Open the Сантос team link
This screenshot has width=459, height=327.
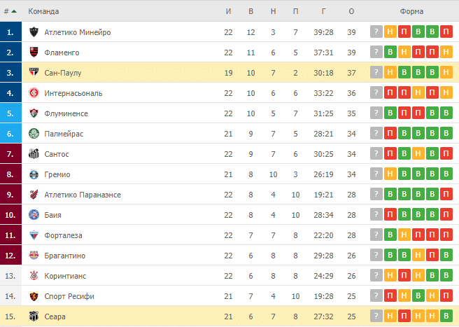pos(57,154)
